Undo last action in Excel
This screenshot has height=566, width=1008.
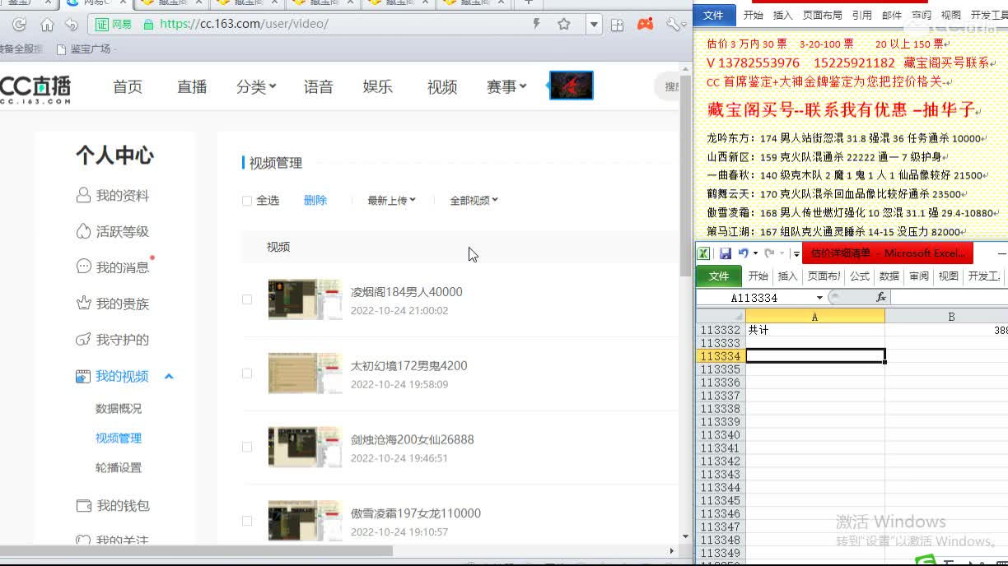click(x=743, y=253)
